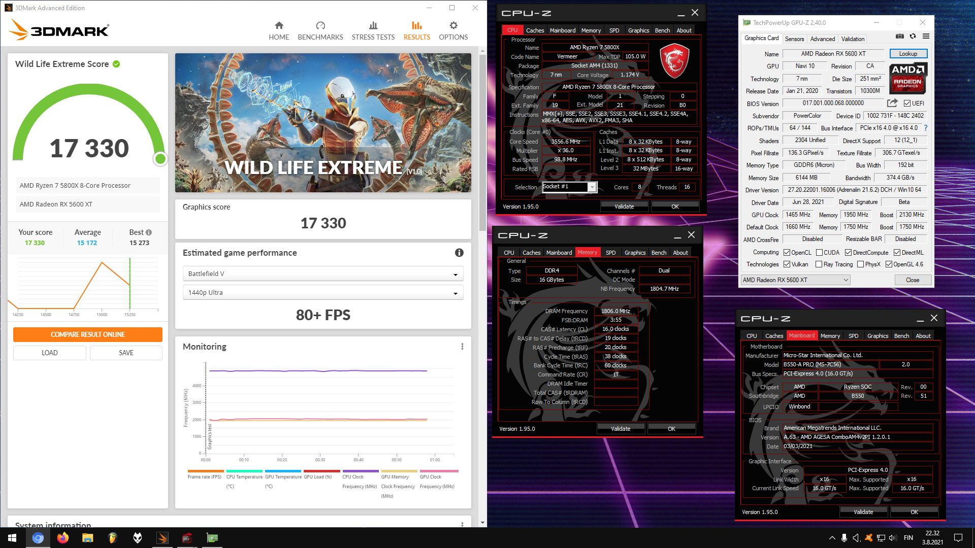
Task: Open the AMD Radeon RX 5600 XT dropdown
Action: click(x=795, y=280)
